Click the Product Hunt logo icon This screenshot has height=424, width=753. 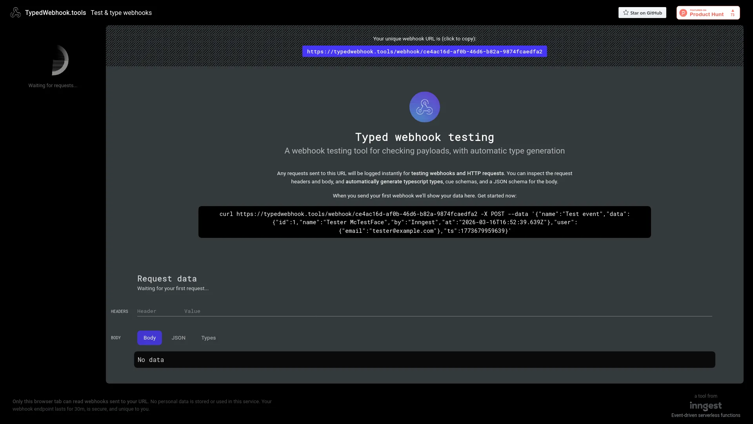tap(683, 13)
